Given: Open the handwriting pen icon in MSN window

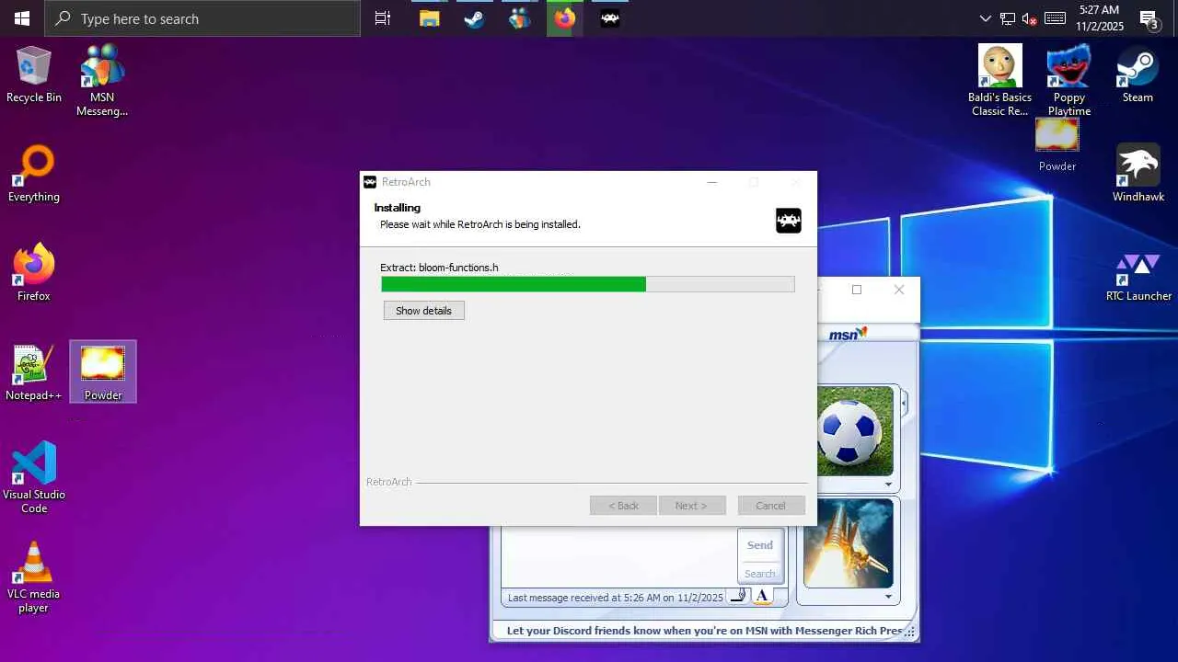Looking at the screenshot, I should pyautogui.click(x=739, y=597).
